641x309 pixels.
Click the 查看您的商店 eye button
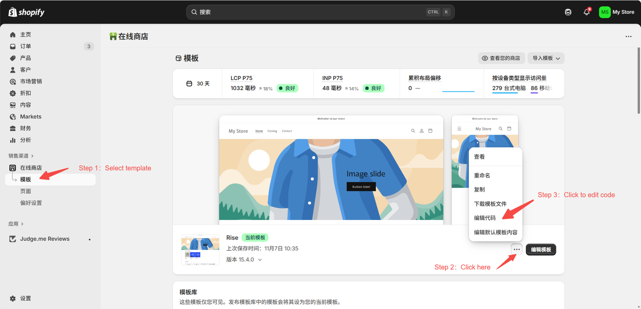point(501,58)
